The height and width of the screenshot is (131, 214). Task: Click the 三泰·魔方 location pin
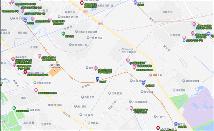[x=81, y=115]
